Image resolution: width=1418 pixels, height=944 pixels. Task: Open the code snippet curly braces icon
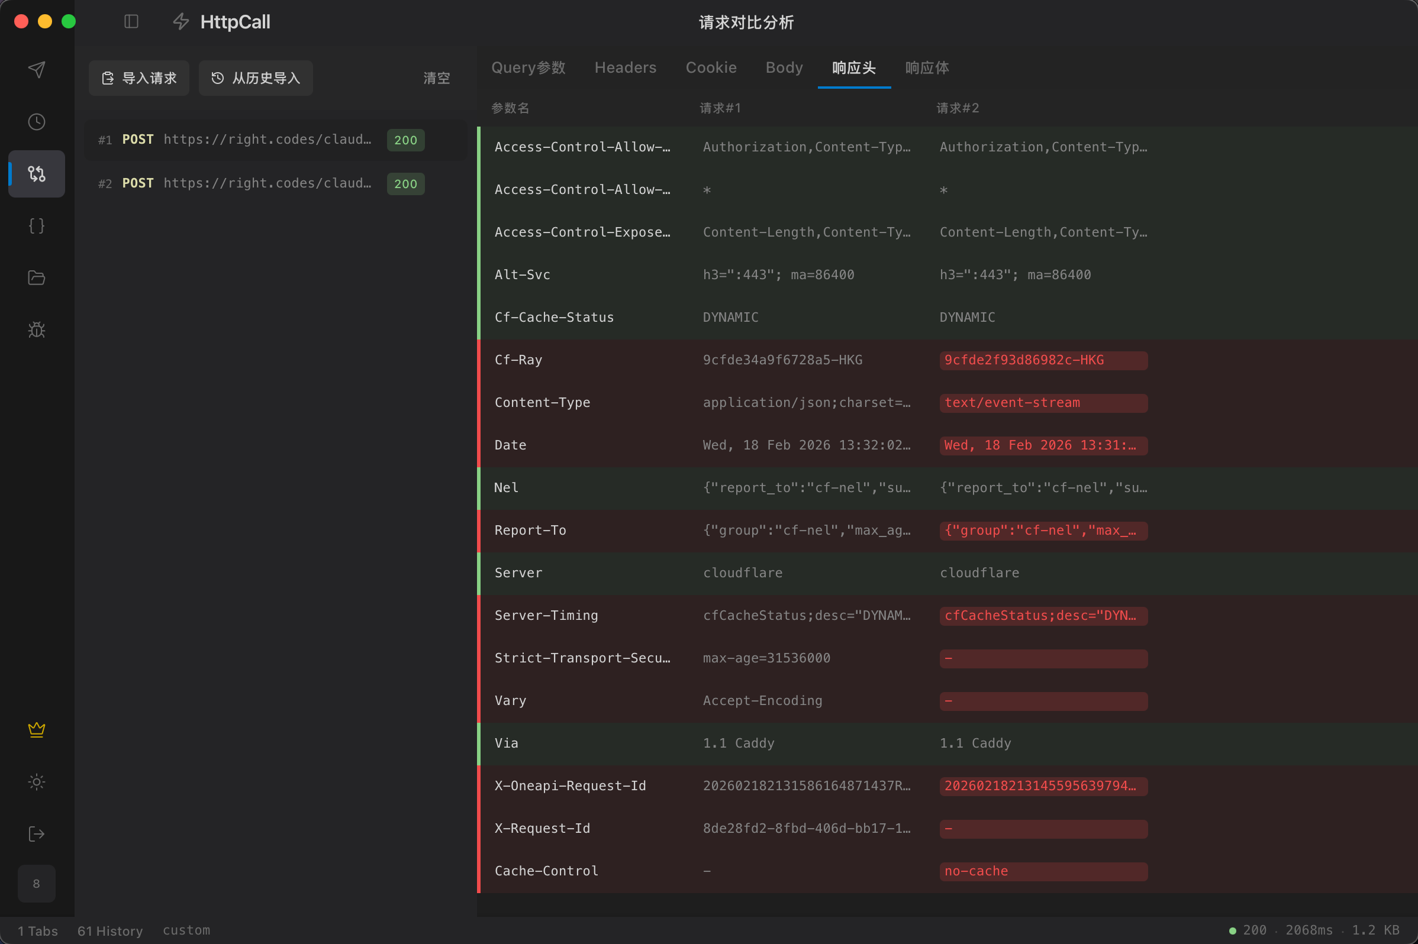(x=36, y=226)
